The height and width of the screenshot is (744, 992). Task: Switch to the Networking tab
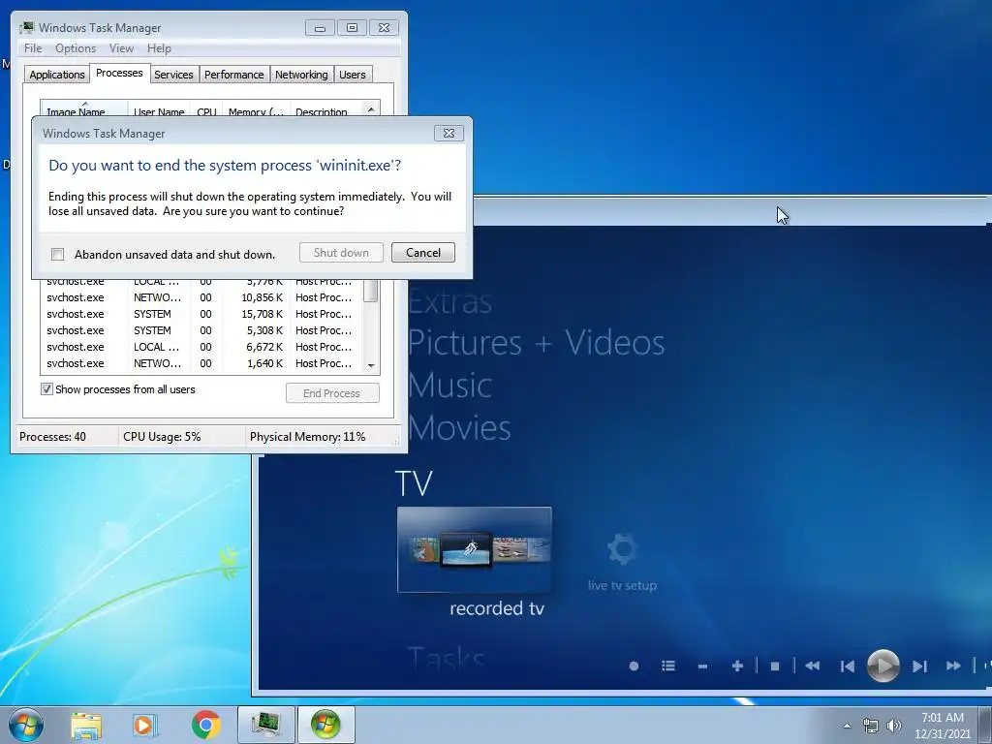(x=301, y=75)
